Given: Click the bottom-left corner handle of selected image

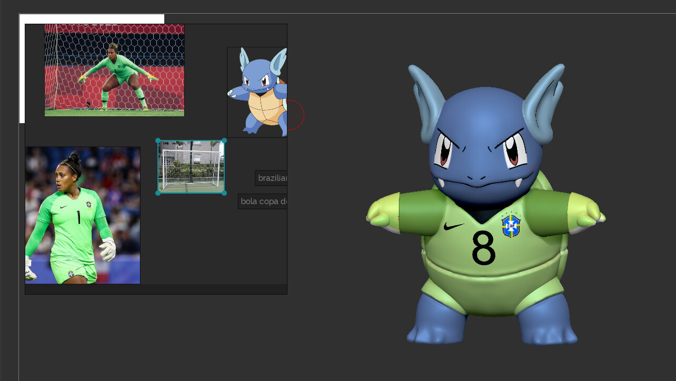Looking at the screenshot, I should click(157, 194).
